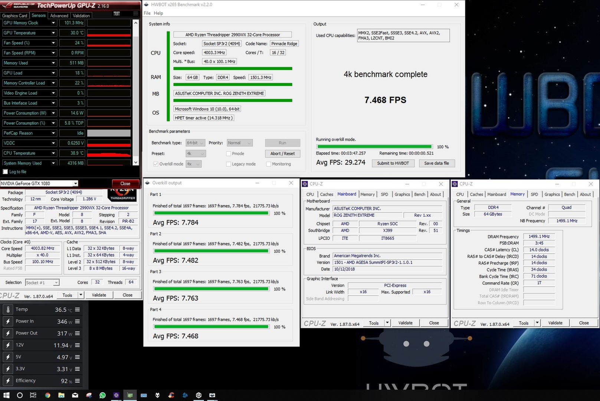Switch to Validation tab in GPU-Z

coord(81,16)
